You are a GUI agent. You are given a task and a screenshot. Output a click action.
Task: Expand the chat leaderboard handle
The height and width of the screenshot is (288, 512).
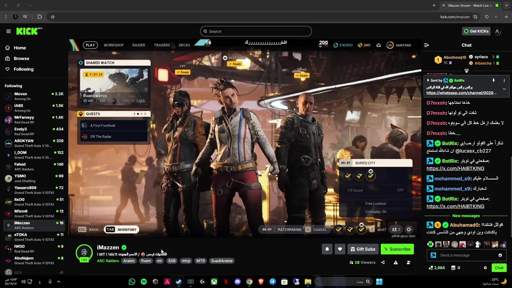(466, 70)
